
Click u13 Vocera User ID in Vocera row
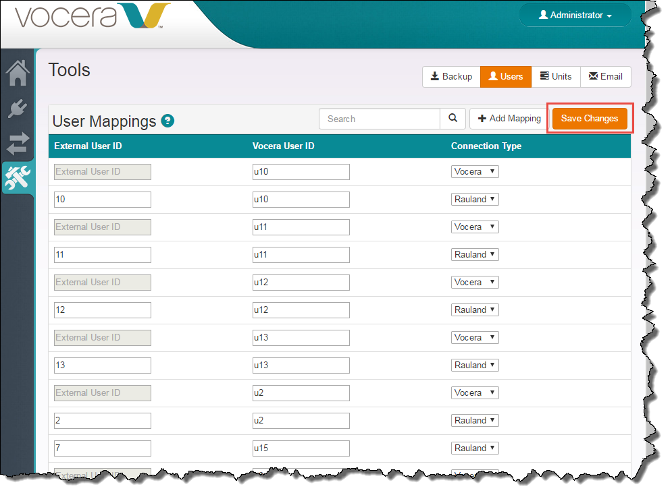pos(301,337)
